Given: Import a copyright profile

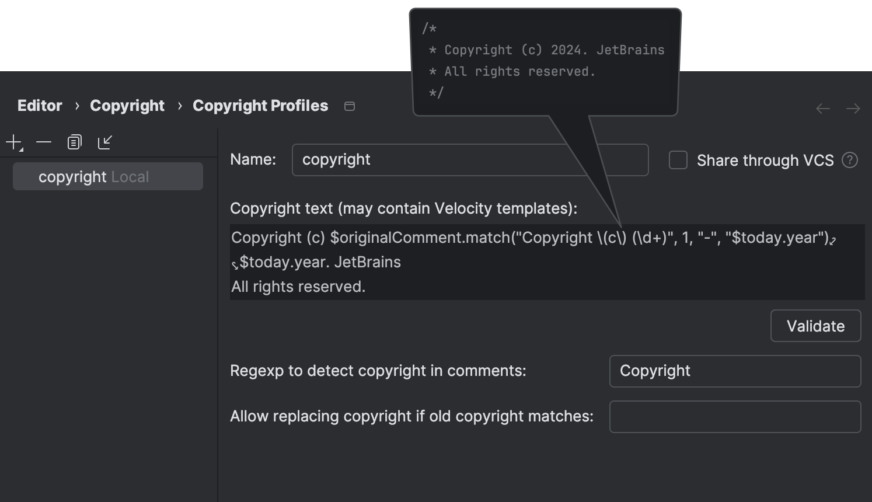Looking at the screenshot, I should pyautogui.click(x=105, y=141).
